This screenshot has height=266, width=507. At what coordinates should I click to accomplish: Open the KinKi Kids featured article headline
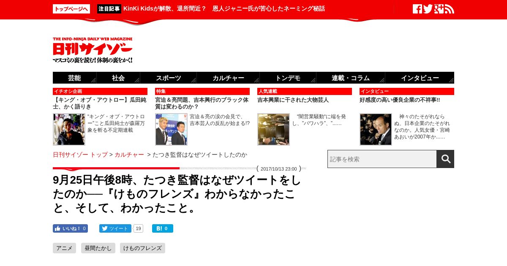(224, 9)
